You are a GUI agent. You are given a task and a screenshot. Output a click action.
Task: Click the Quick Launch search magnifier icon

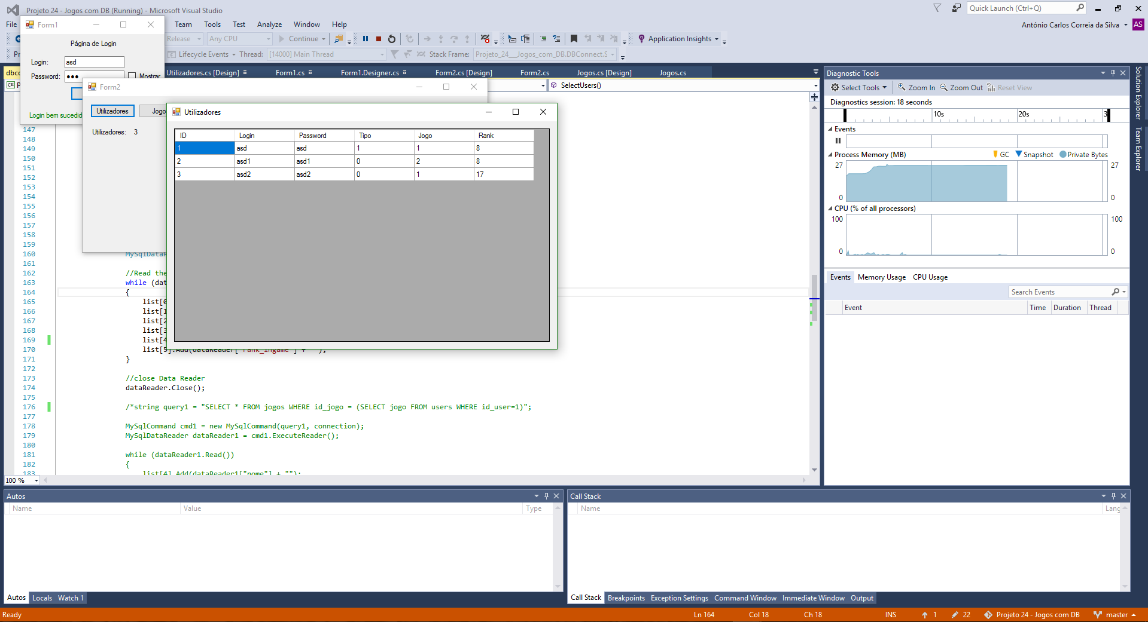[x=1080, y=8]
